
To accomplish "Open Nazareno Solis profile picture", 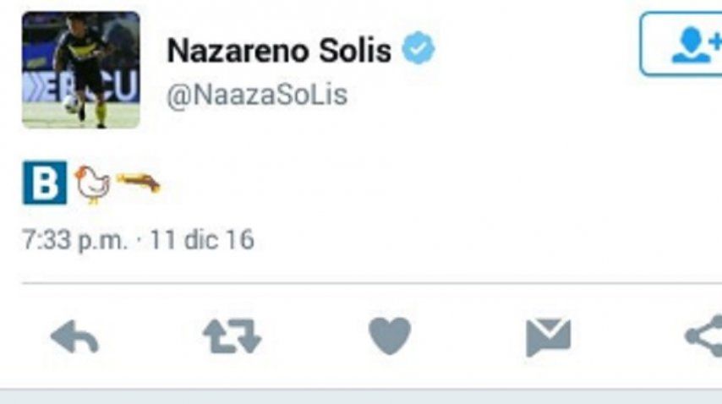I will pyautogui.click(x=81, y=70).
